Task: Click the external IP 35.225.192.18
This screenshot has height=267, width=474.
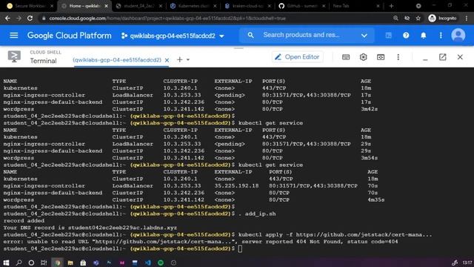Action: click(x=236, y=186)
